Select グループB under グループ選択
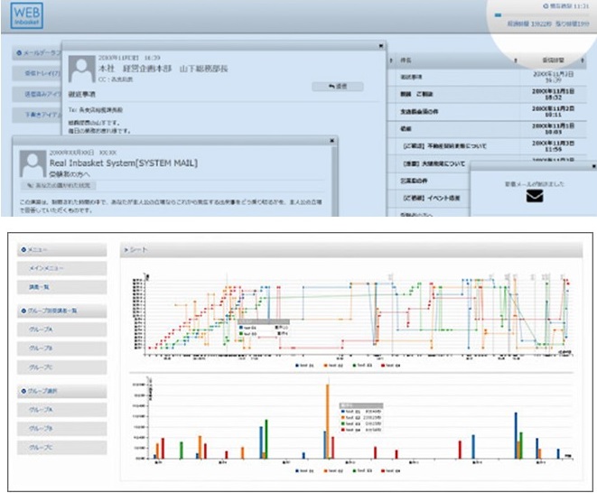The image size is (597, 493). click(61, 429)
